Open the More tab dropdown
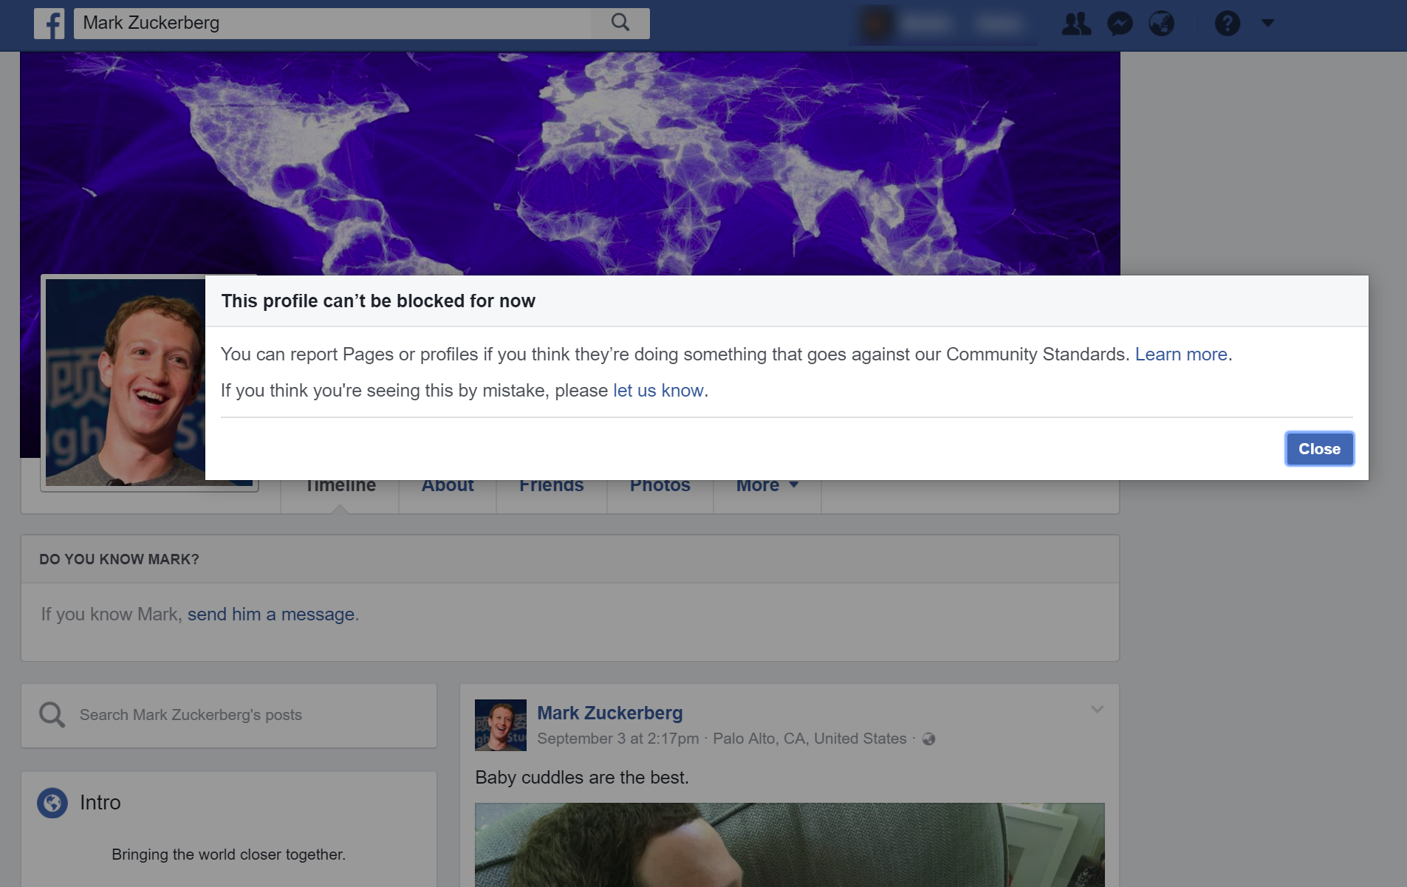The image size is (1407, 887). (767, 487)
